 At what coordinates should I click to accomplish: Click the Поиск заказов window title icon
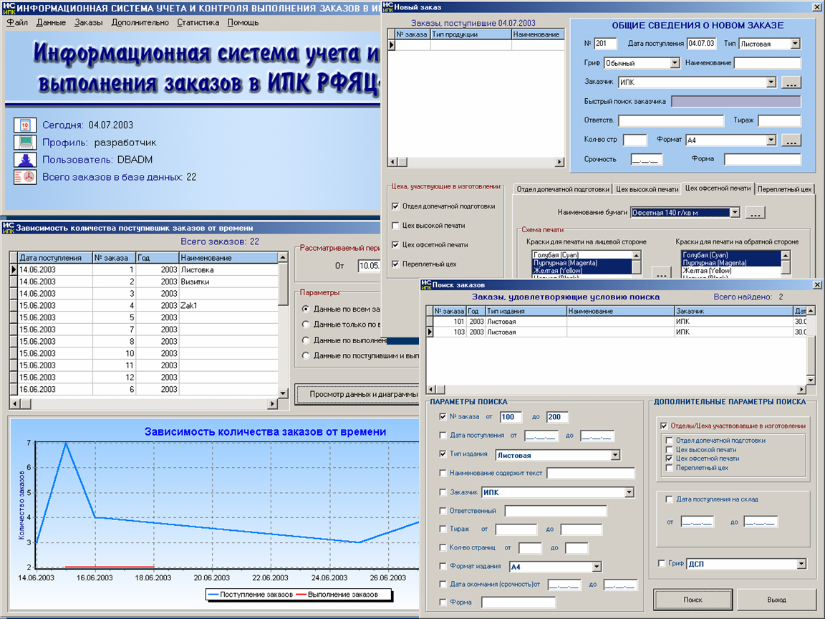(x=428, y=284)
